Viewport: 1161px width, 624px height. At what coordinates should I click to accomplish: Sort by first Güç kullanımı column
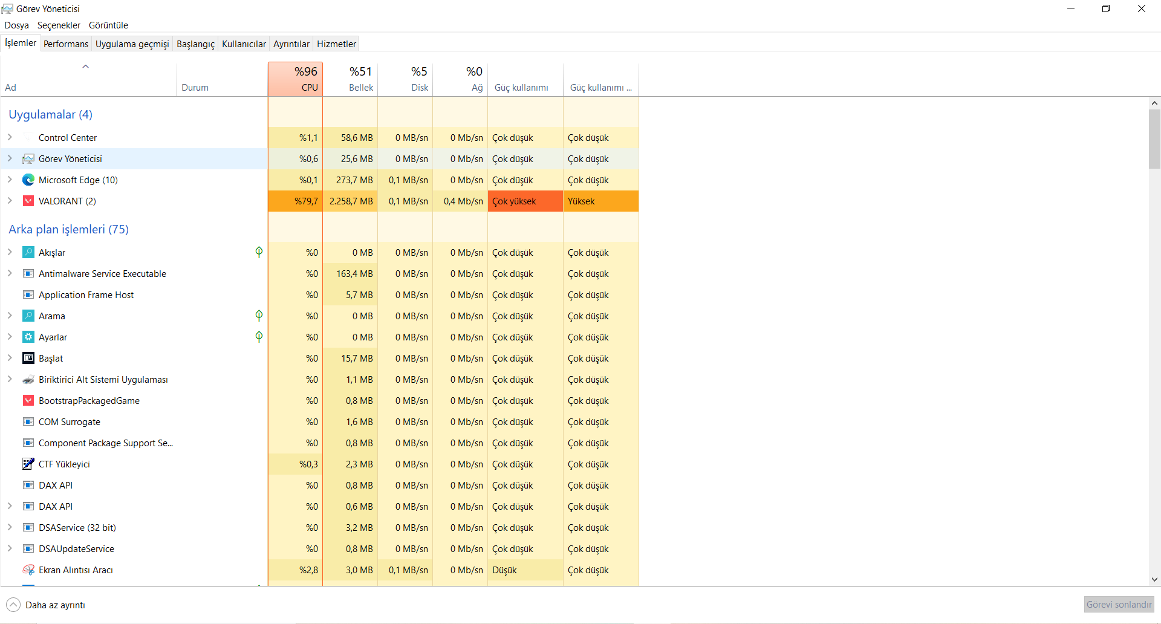(525, 79)
